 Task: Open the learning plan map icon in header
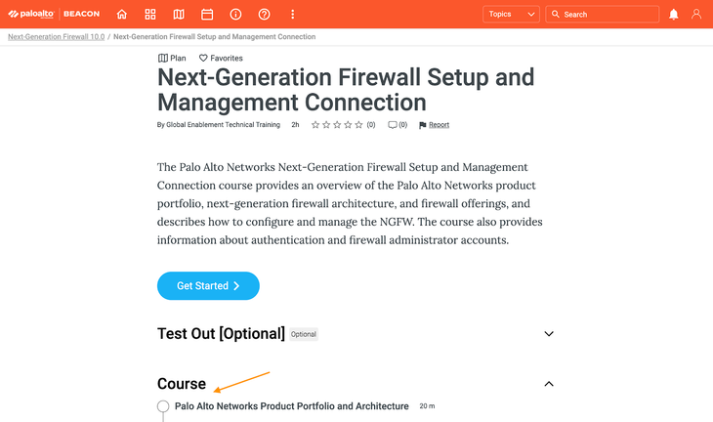(x=179, y=14)
